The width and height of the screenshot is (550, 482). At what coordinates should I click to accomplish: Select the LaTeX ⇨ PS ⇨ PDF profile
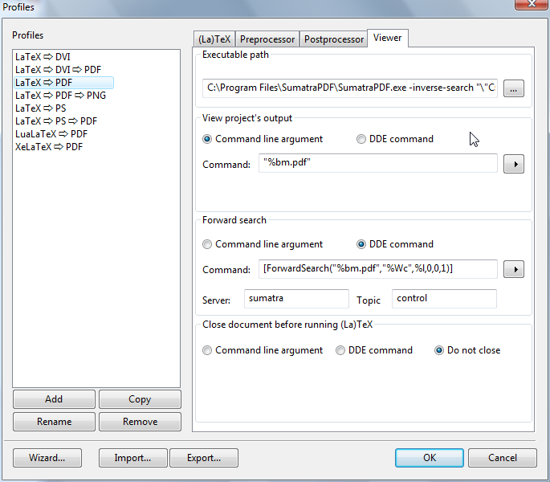(56, 121)
